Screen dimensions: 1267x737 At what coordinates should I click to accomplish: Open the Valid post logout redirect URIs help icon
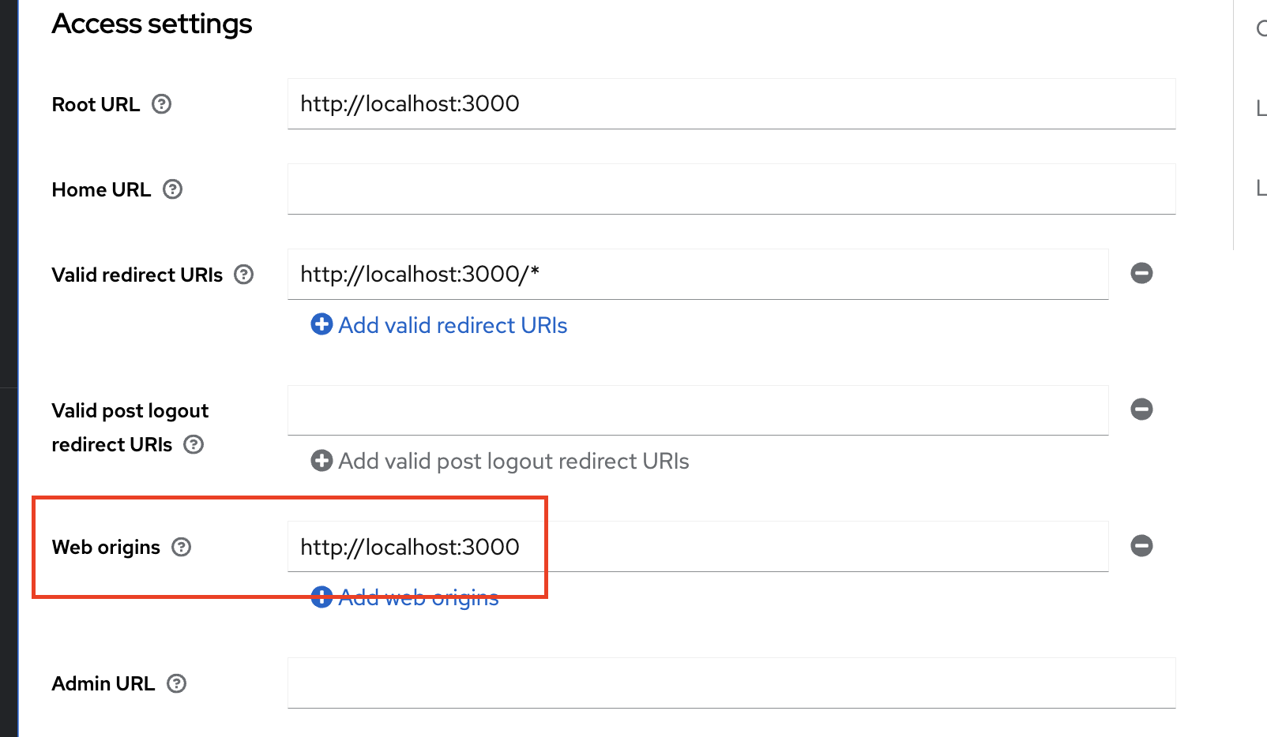coord(194,444)
